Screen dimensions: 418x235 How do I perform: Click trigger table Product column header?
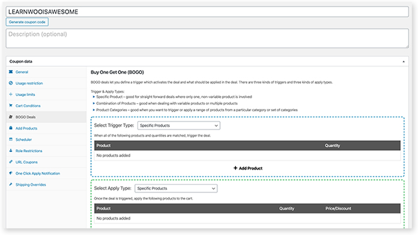pyautogui.click(x=103, y=146)
